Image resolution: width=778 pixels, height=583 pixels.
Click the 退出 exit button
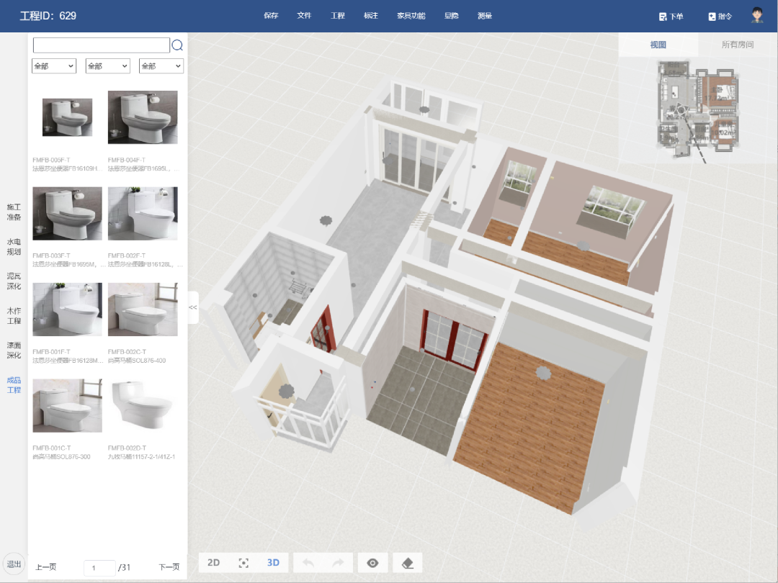point(14,564)
